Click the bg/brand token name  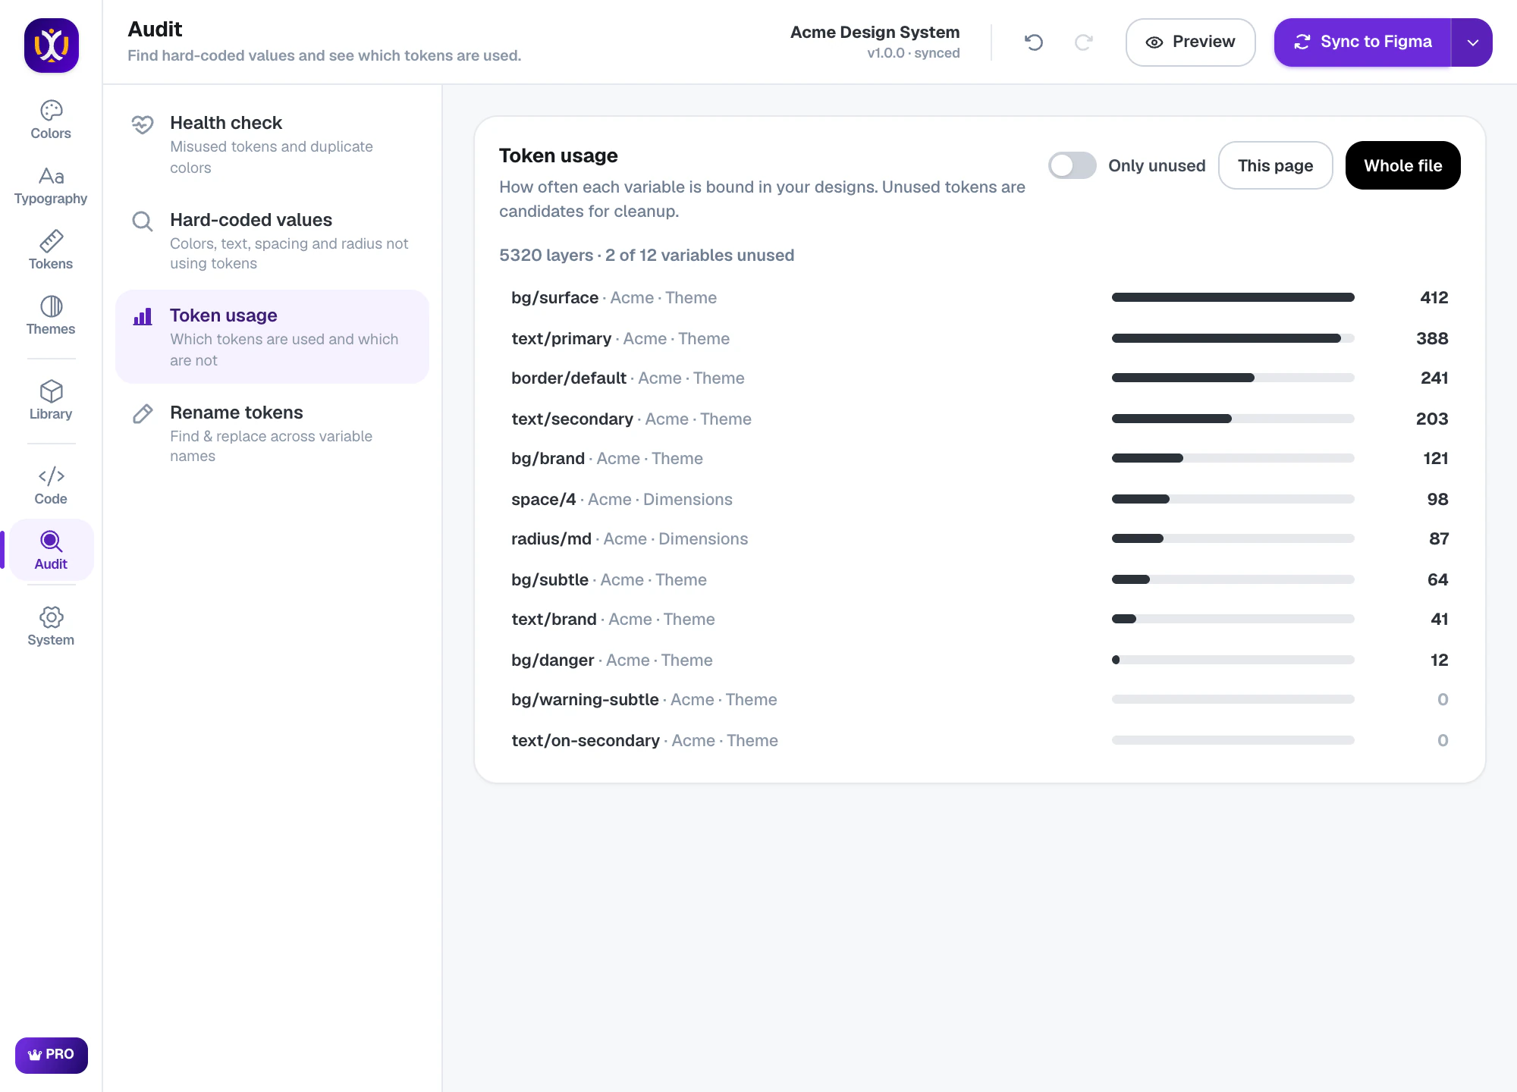pos(548,458)
